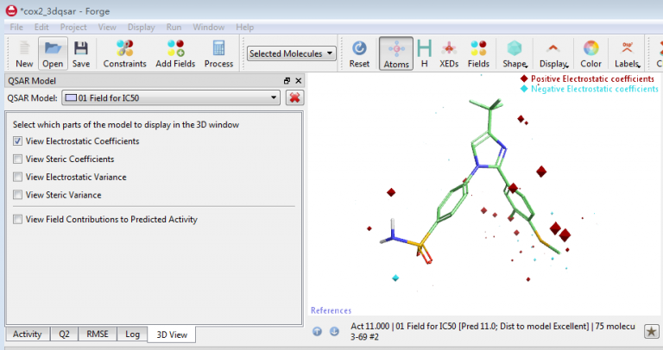Open a file with the Open icon
The image size is (663, 350).
[53, 53]
